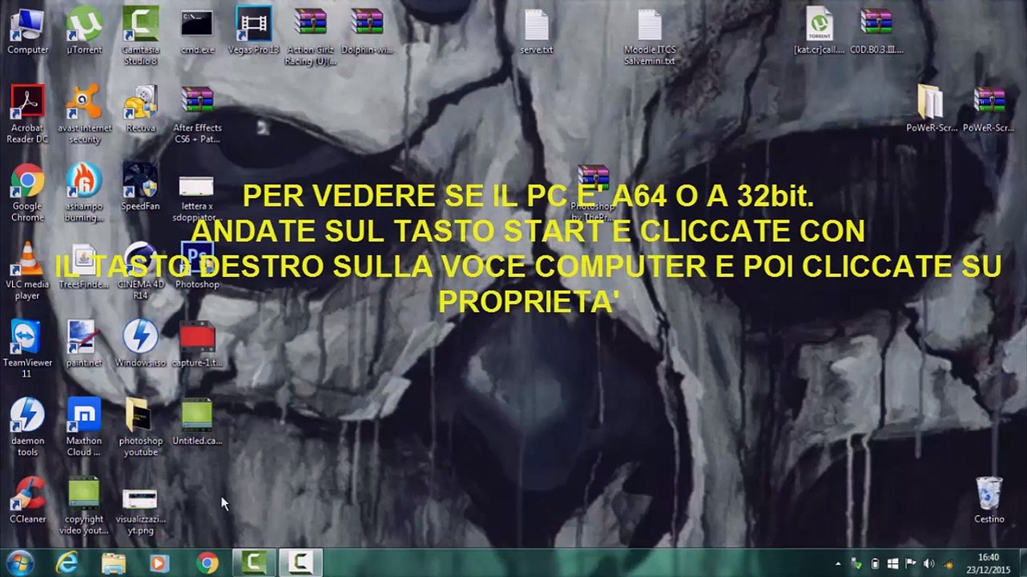Switch to the green Camtasia Studio taskbar window
Viewport: 1027px width, 577px height.
(x=254, y=563)
